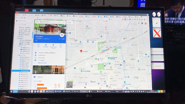
Task: Open the Google notifications bell
Action: pos(142,23)
